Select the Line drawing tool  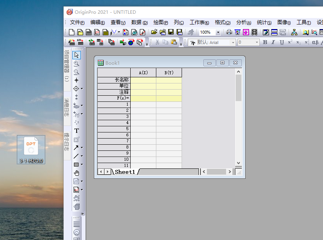[76, 156]
